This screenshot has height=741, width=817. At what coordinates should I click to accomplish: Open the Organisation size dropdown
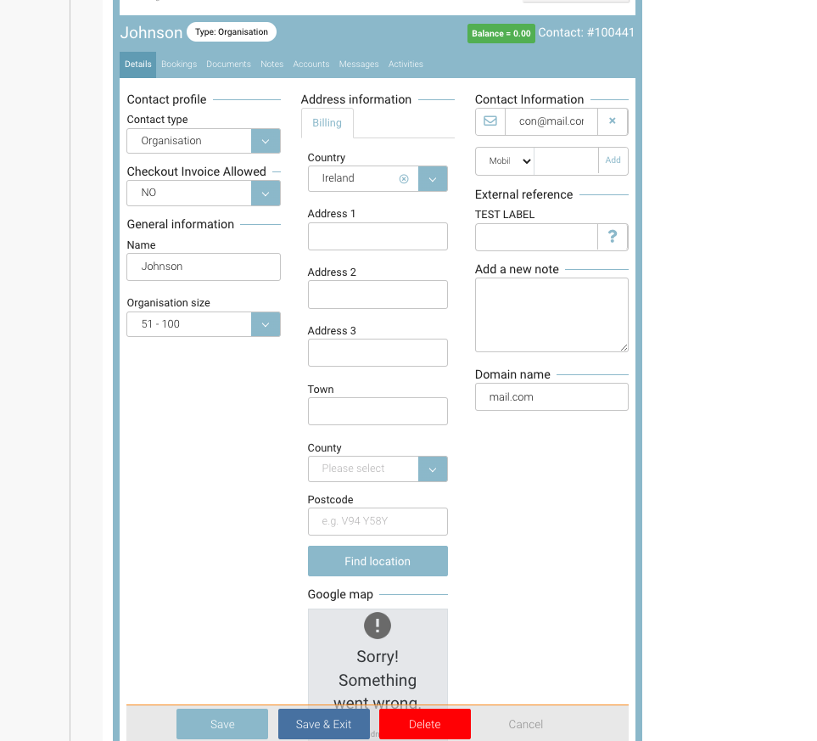point(265,324)
